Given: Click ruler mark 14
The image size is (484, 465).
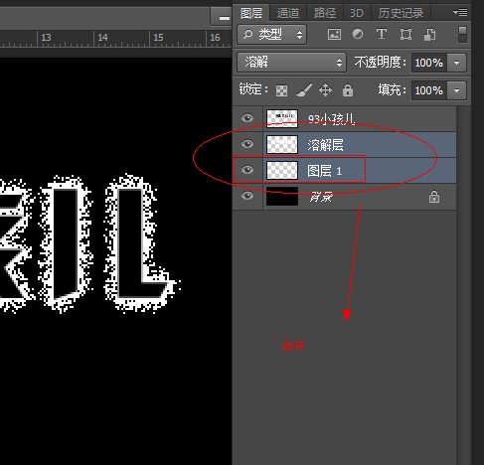Looking at the screenshot, I should tap(102, 38).
